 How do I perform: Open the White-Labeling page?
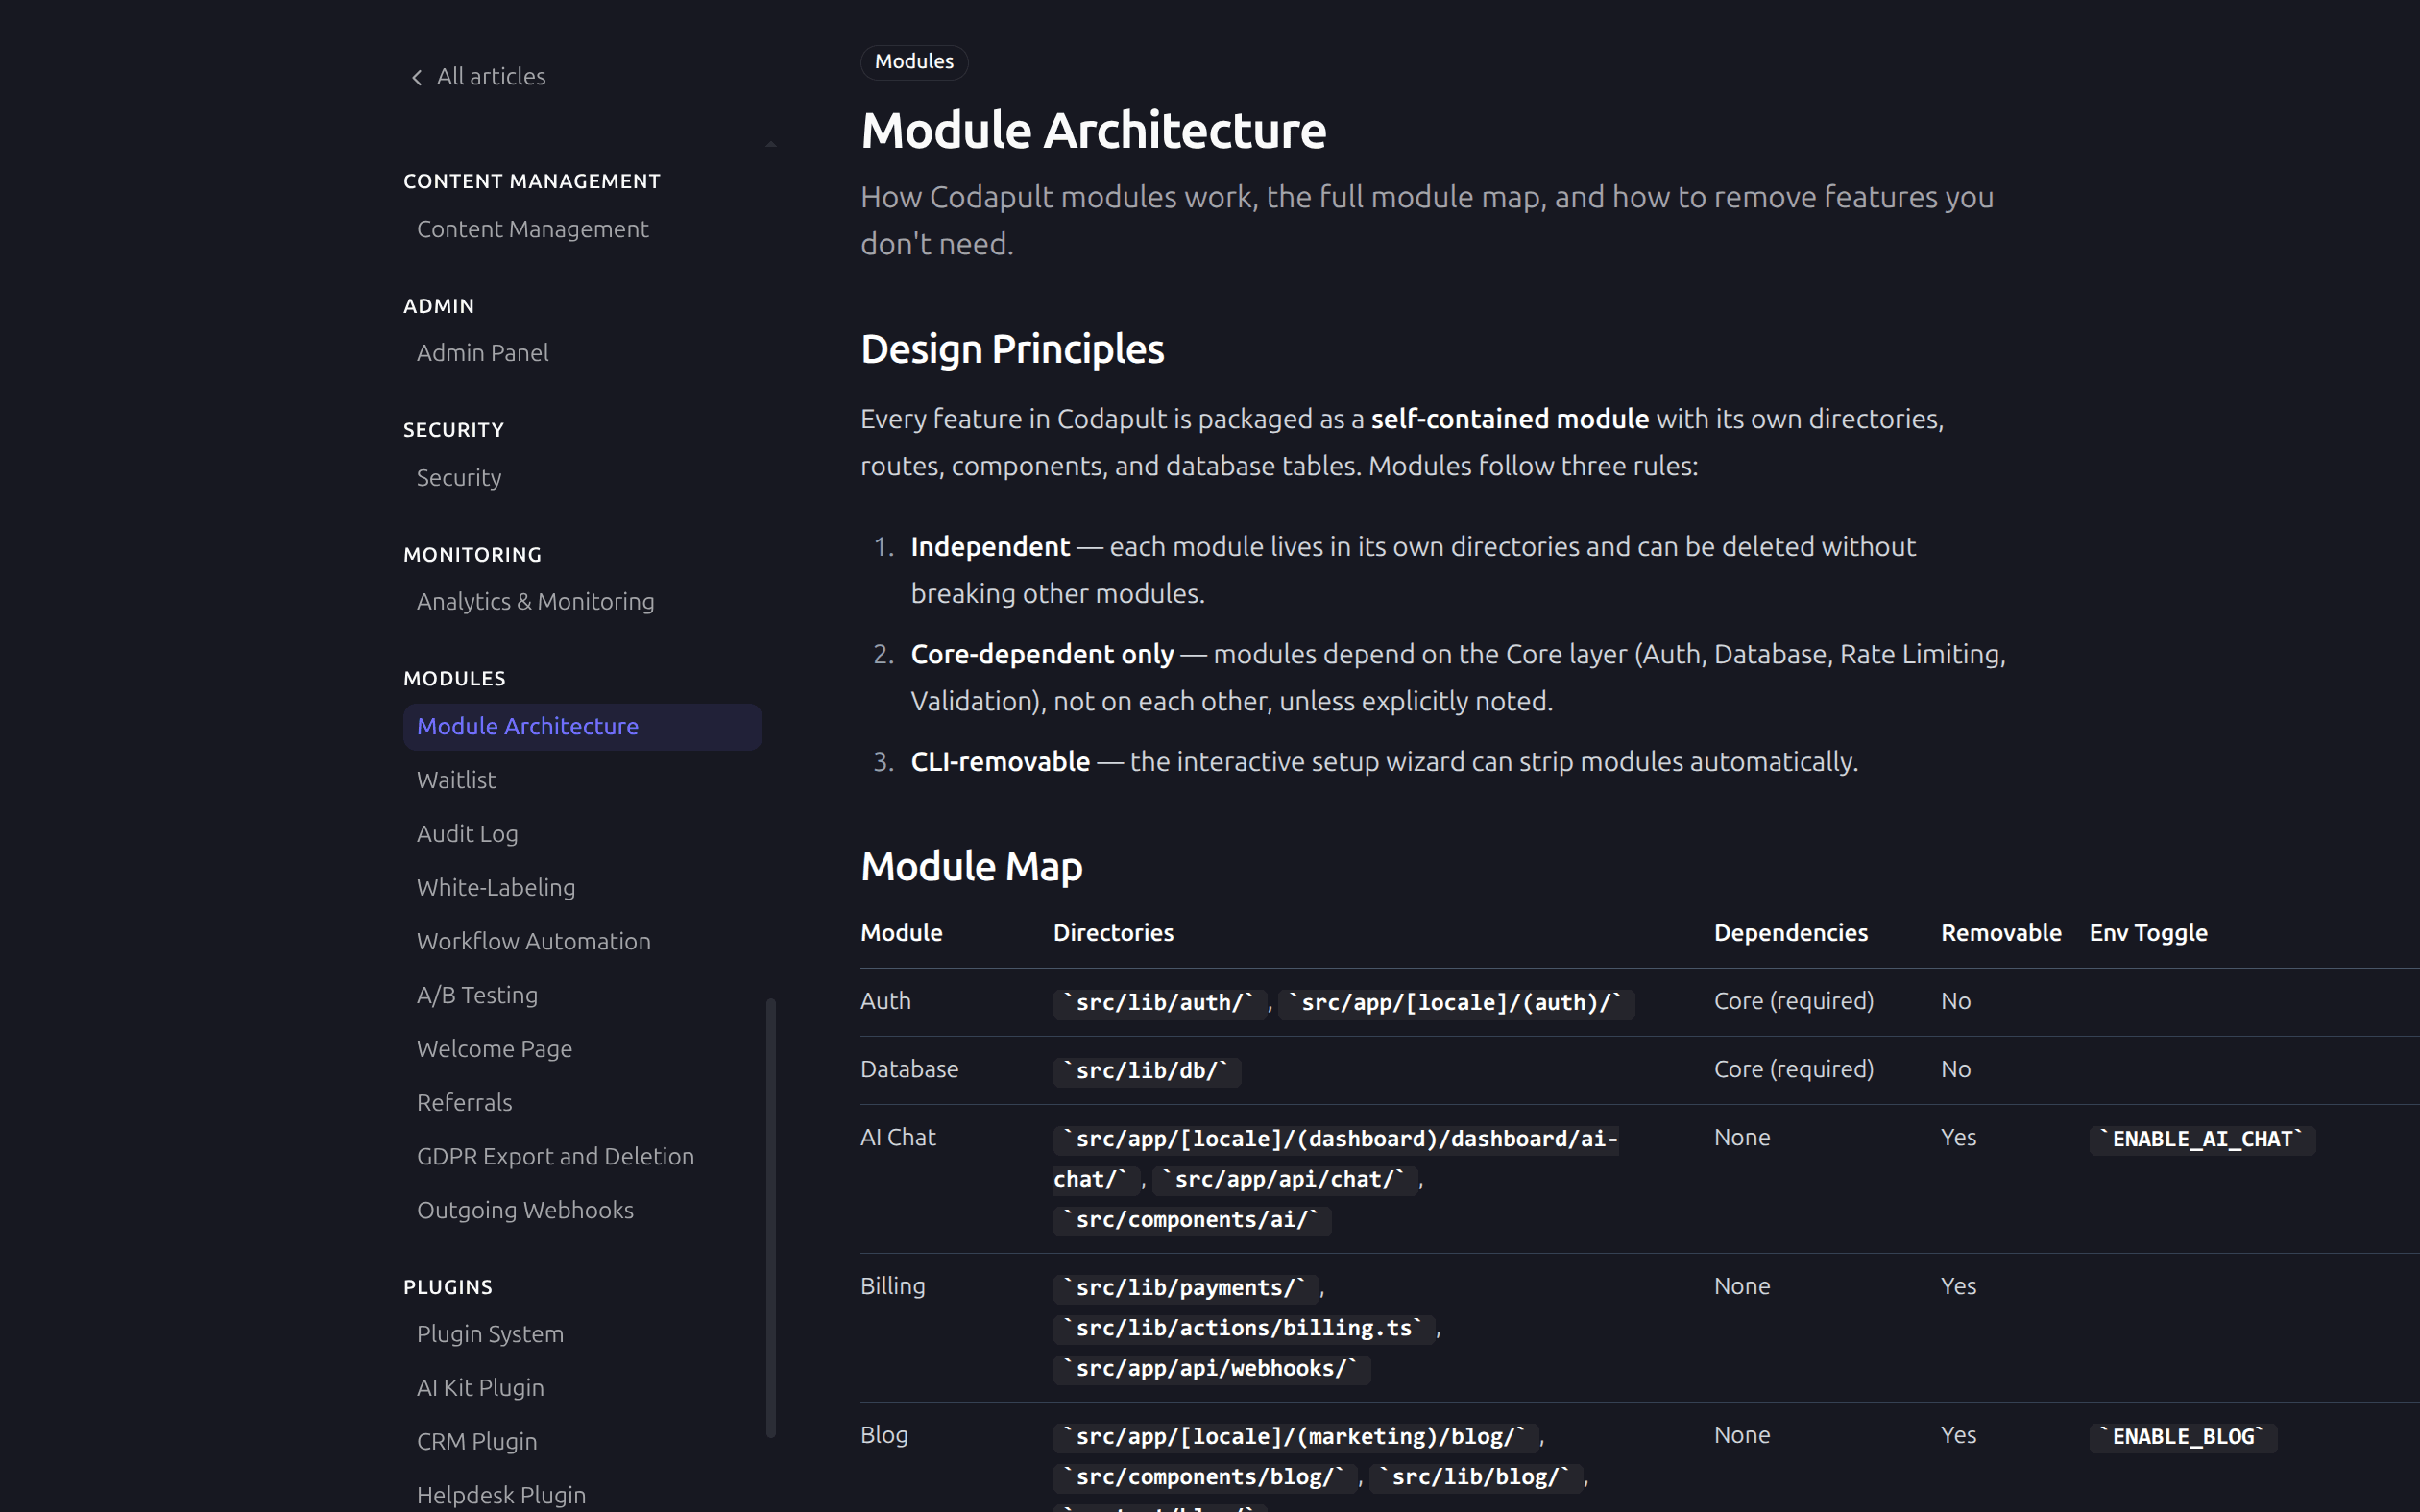click(x=496, y=888)
